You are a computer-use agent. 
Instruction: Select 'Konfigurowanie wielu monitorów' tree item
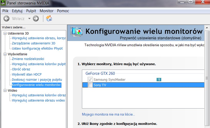[37, 85]
